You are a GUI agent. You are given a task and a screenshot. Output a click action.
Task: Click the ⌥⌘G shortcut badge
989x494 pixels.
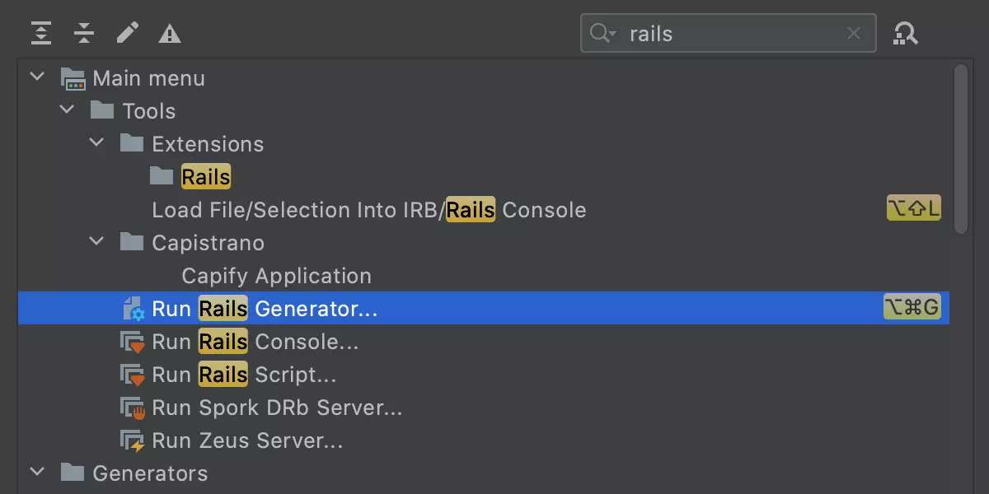point(912,308)
